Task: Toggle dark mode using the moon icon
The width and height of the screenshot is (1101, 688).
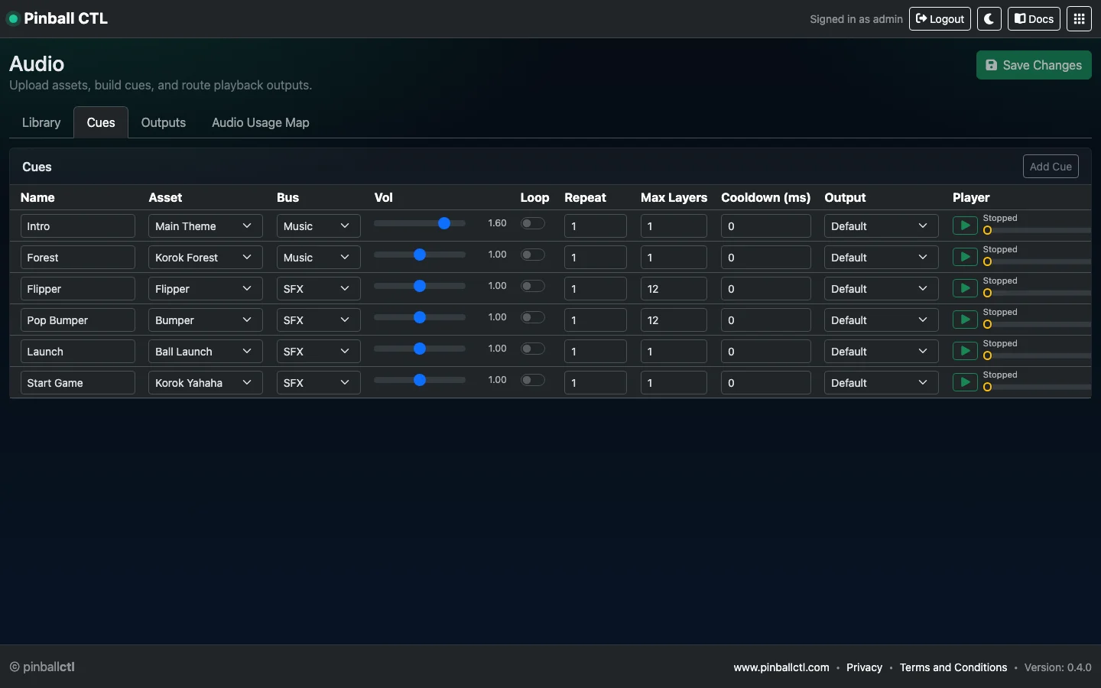Action: point(989,18)
